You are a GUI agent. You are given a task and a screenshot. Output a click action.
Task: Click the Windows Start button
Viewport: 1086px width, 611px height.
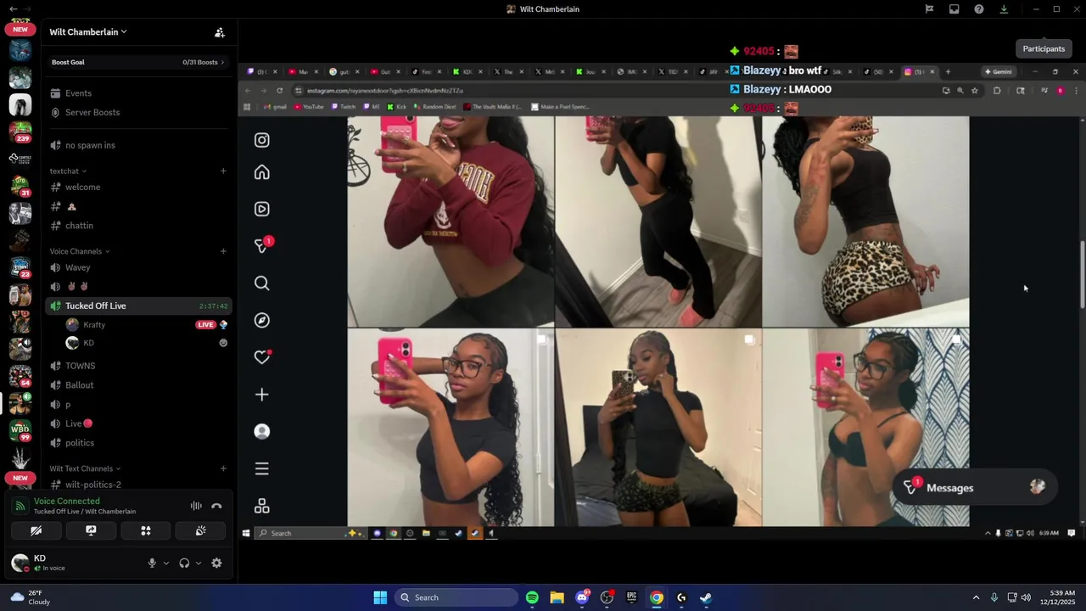[380, 597]
